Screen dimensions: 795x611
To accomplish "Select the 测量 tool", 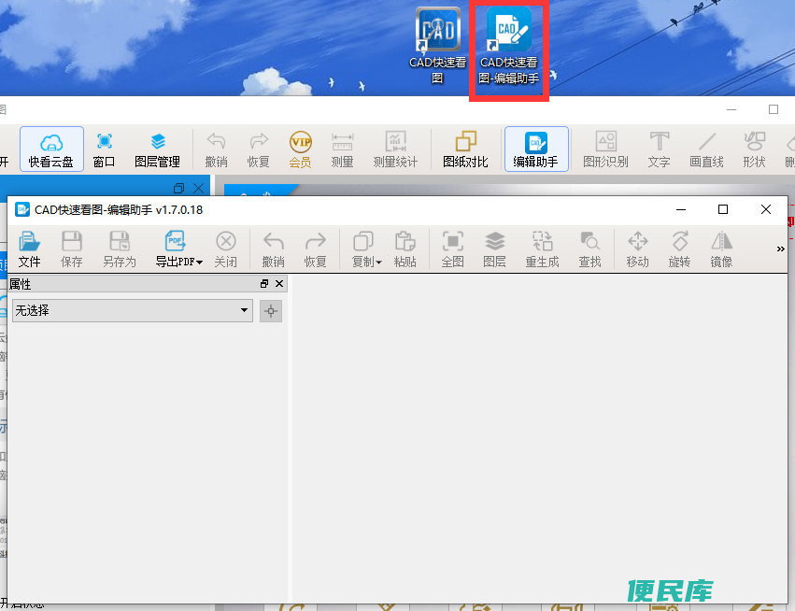I will [342, 149].
